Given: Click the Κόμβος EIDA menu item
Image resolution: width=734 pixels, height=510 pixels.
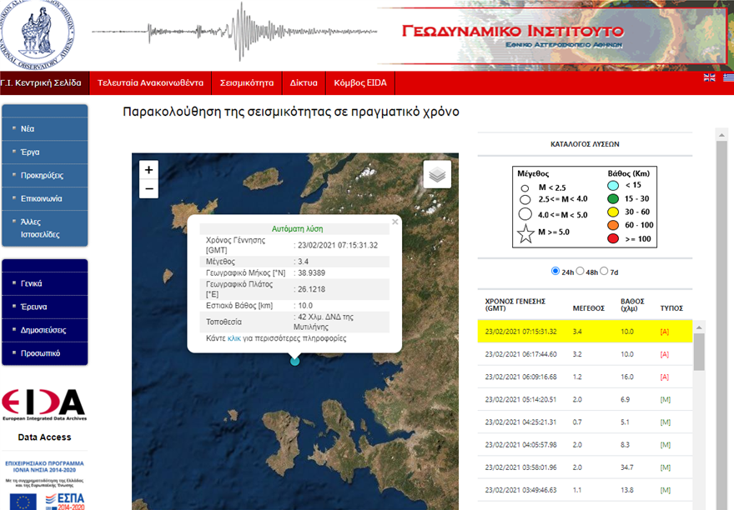Looking at the screenshot, I should 360,83.
